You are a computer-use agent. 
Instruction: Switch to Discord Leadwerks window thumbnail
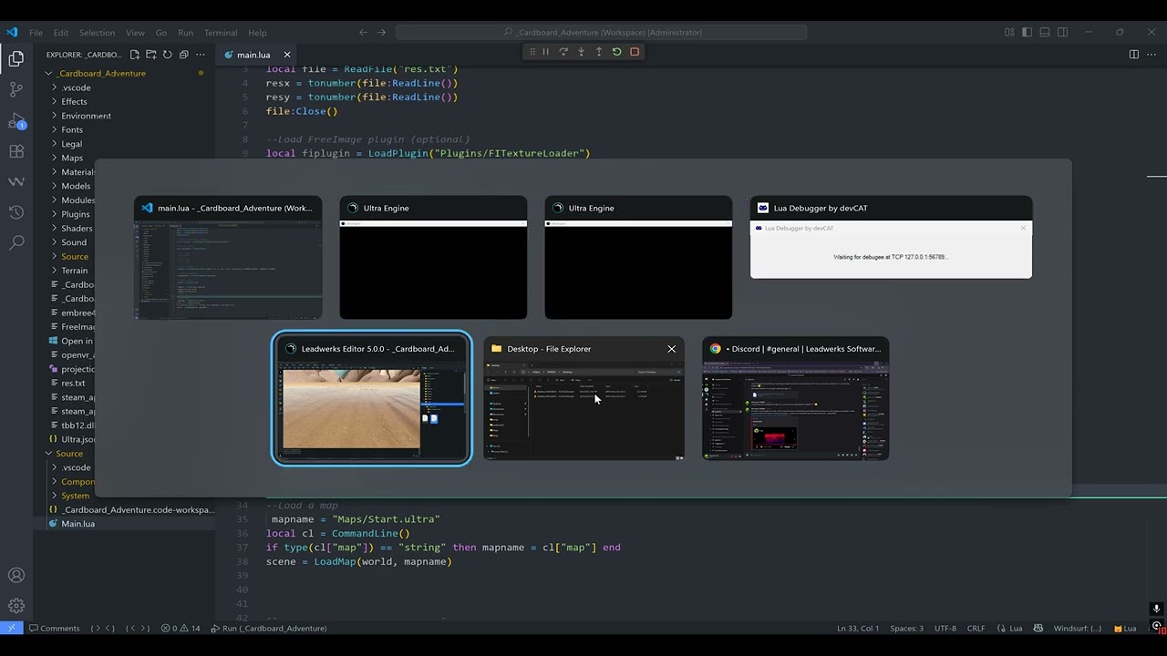click(x=795, y=398)
